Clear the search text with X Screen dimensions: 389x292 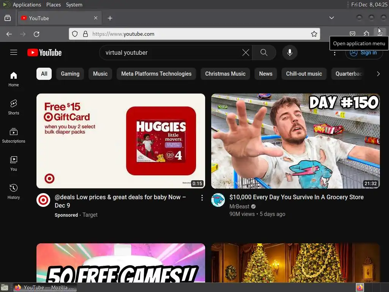[246, 52]
